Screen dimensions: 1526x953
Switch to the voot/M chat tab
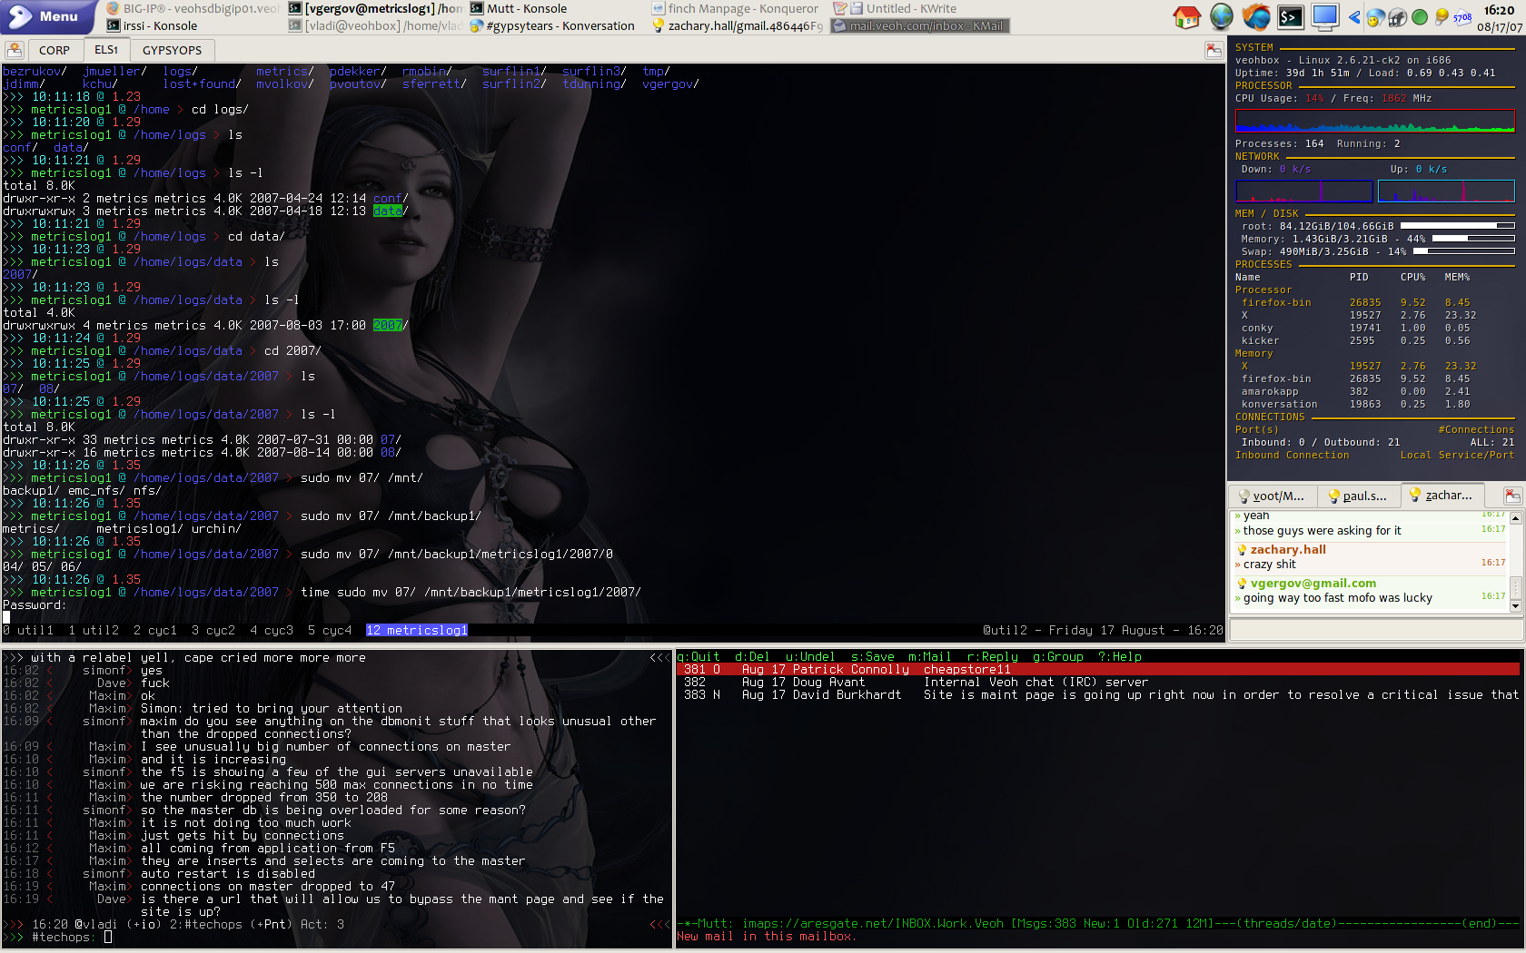(x=1272, y=496)
